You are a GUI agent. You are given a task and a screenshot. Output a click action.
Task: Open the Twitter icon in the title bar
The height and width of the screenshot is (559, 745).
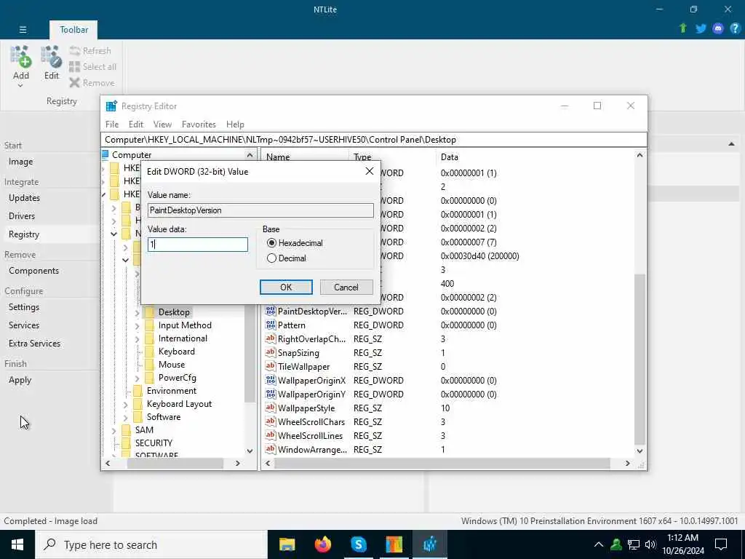coord(701,28)
